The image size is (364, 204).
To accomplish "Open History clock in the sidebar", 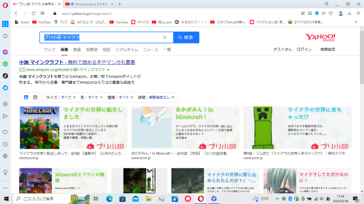I will [5, 144].
